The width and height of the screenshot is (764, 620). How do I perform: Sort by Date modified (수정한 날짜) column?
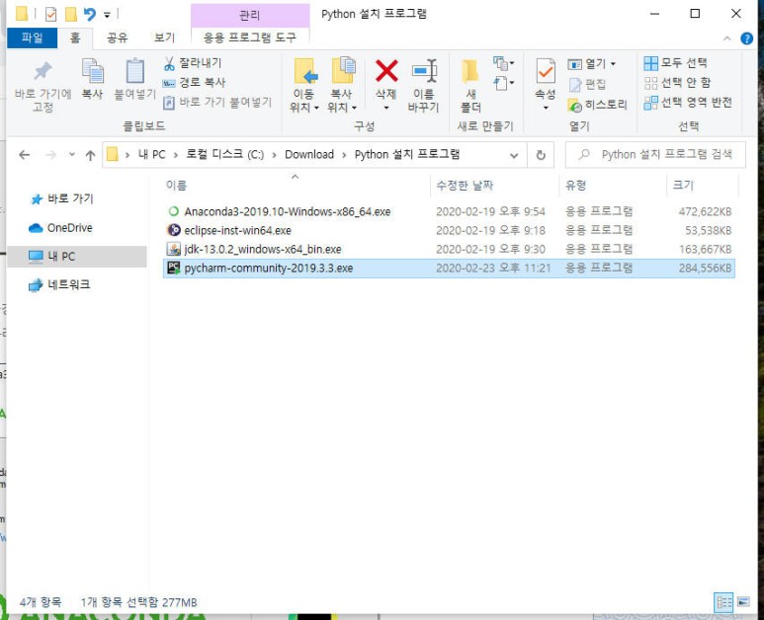click(465, 186)
